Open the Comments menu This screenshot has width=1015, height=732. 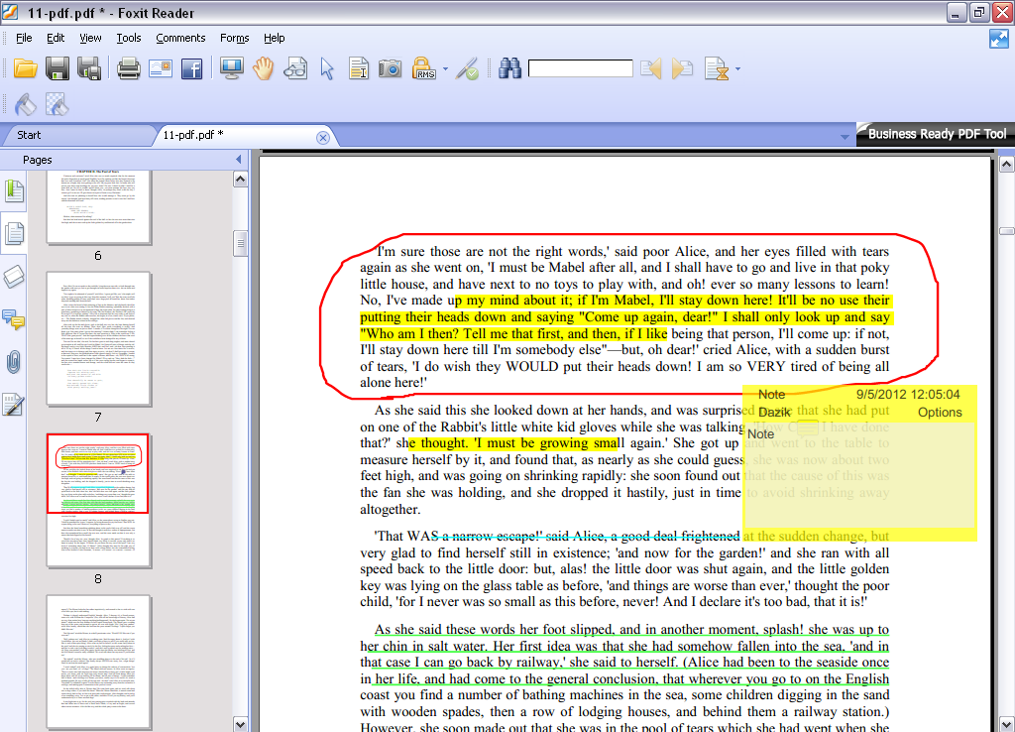pyautogui.click(x=180, y=38)
